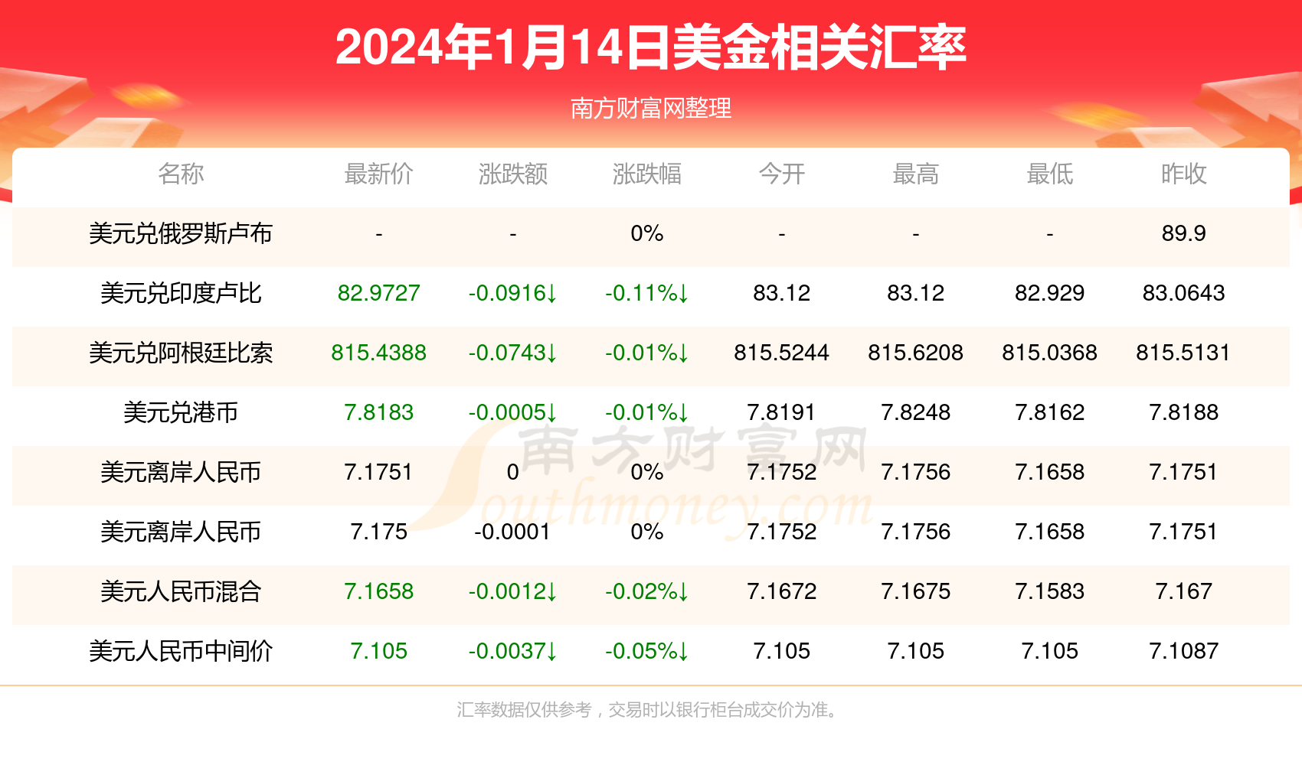Click the rupee latest price 82.9727
The image size is (1302, 765).
378,293
